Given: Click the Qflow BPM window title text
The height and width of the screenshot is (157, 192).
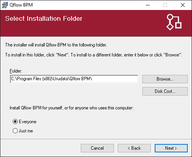Looking at the screenshot, I should pos(21,5).
